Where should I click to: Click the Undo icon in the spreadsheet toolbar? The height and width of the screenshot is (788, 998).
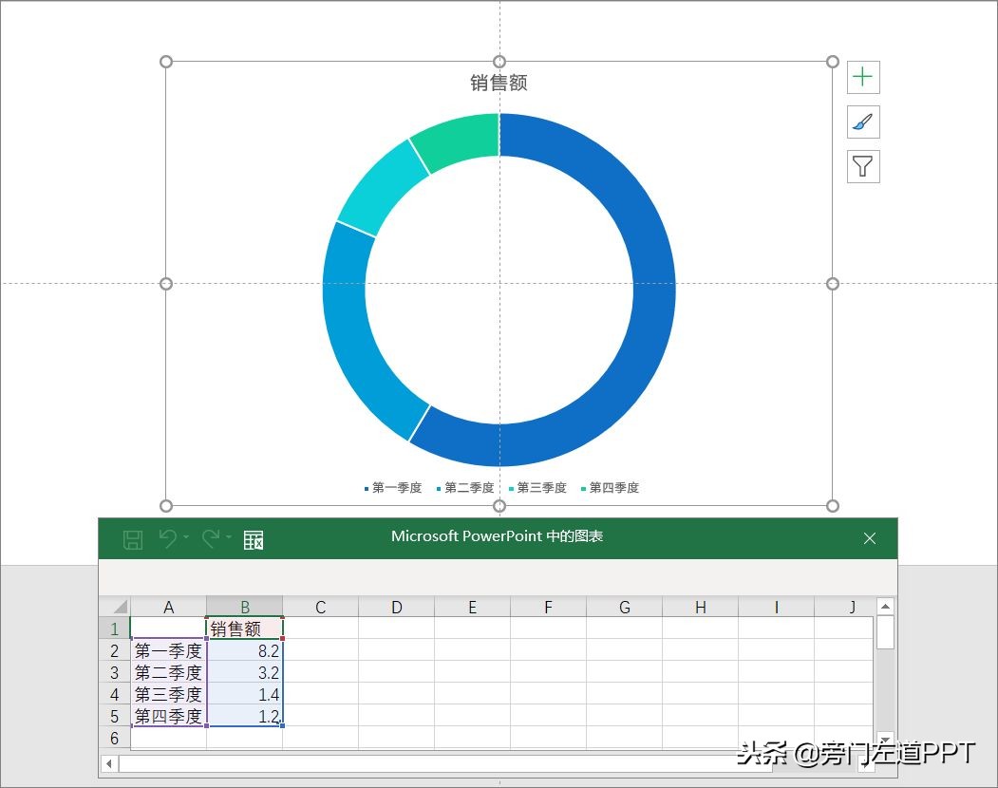click(x=167, y=538)
